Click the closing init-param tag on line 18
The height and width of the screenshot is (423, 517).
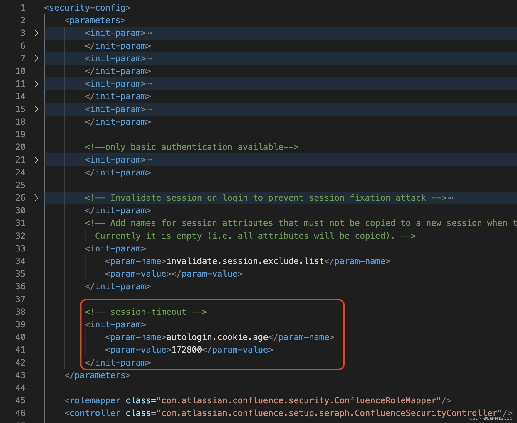click(118, 122)
